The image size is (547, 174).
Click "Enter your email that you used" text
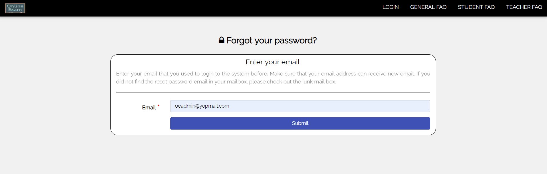point(148,74)
